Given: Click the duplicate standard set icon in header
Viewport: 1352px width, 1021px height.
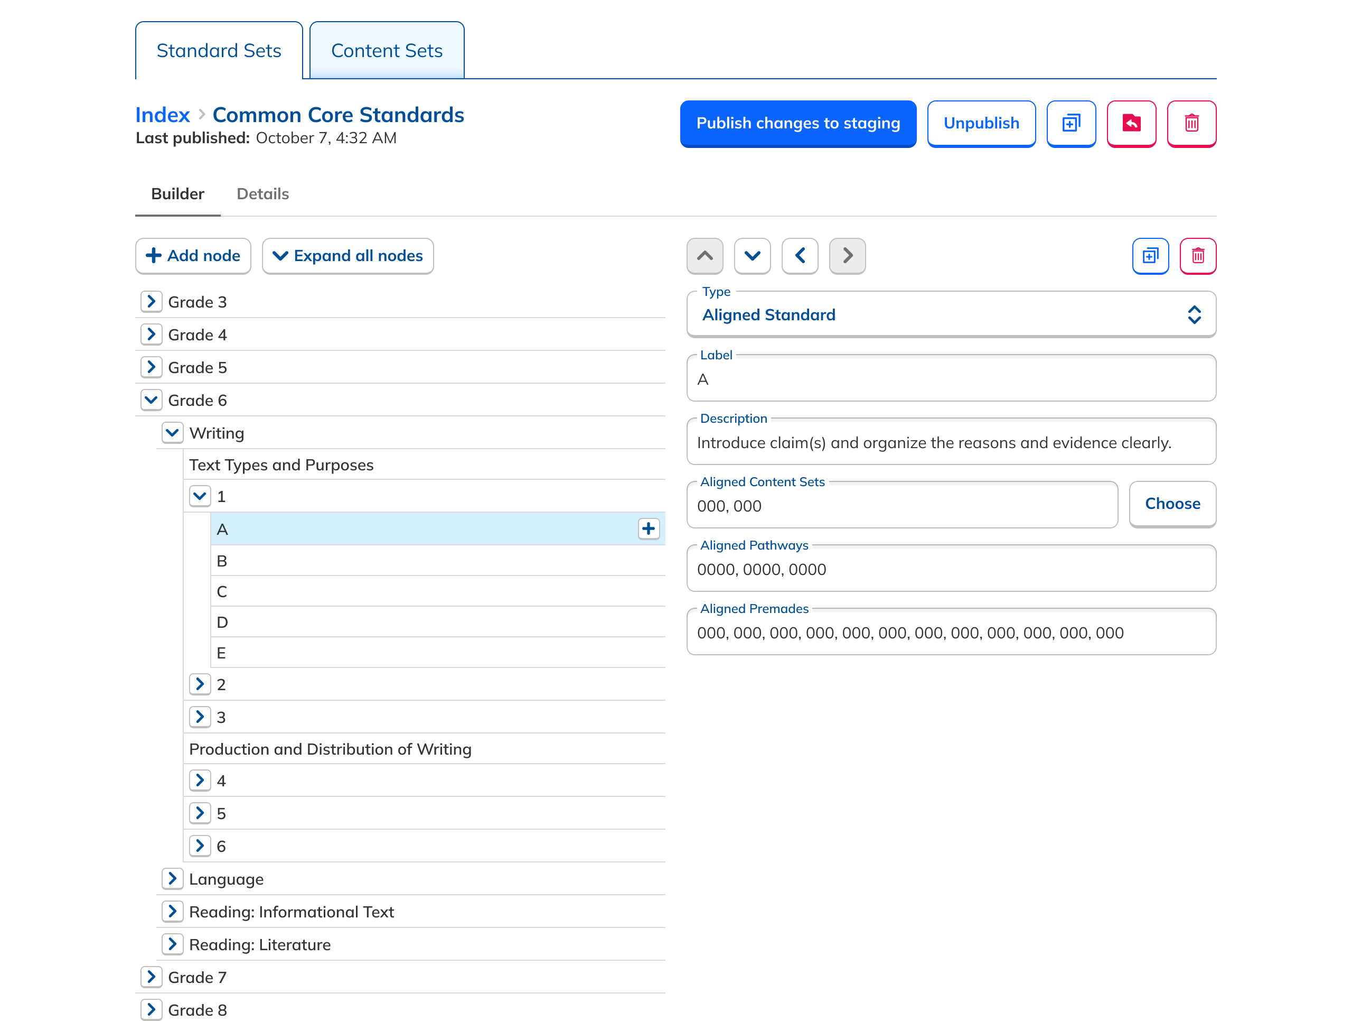Looking at the screenshot, I should coord(1070,123).
